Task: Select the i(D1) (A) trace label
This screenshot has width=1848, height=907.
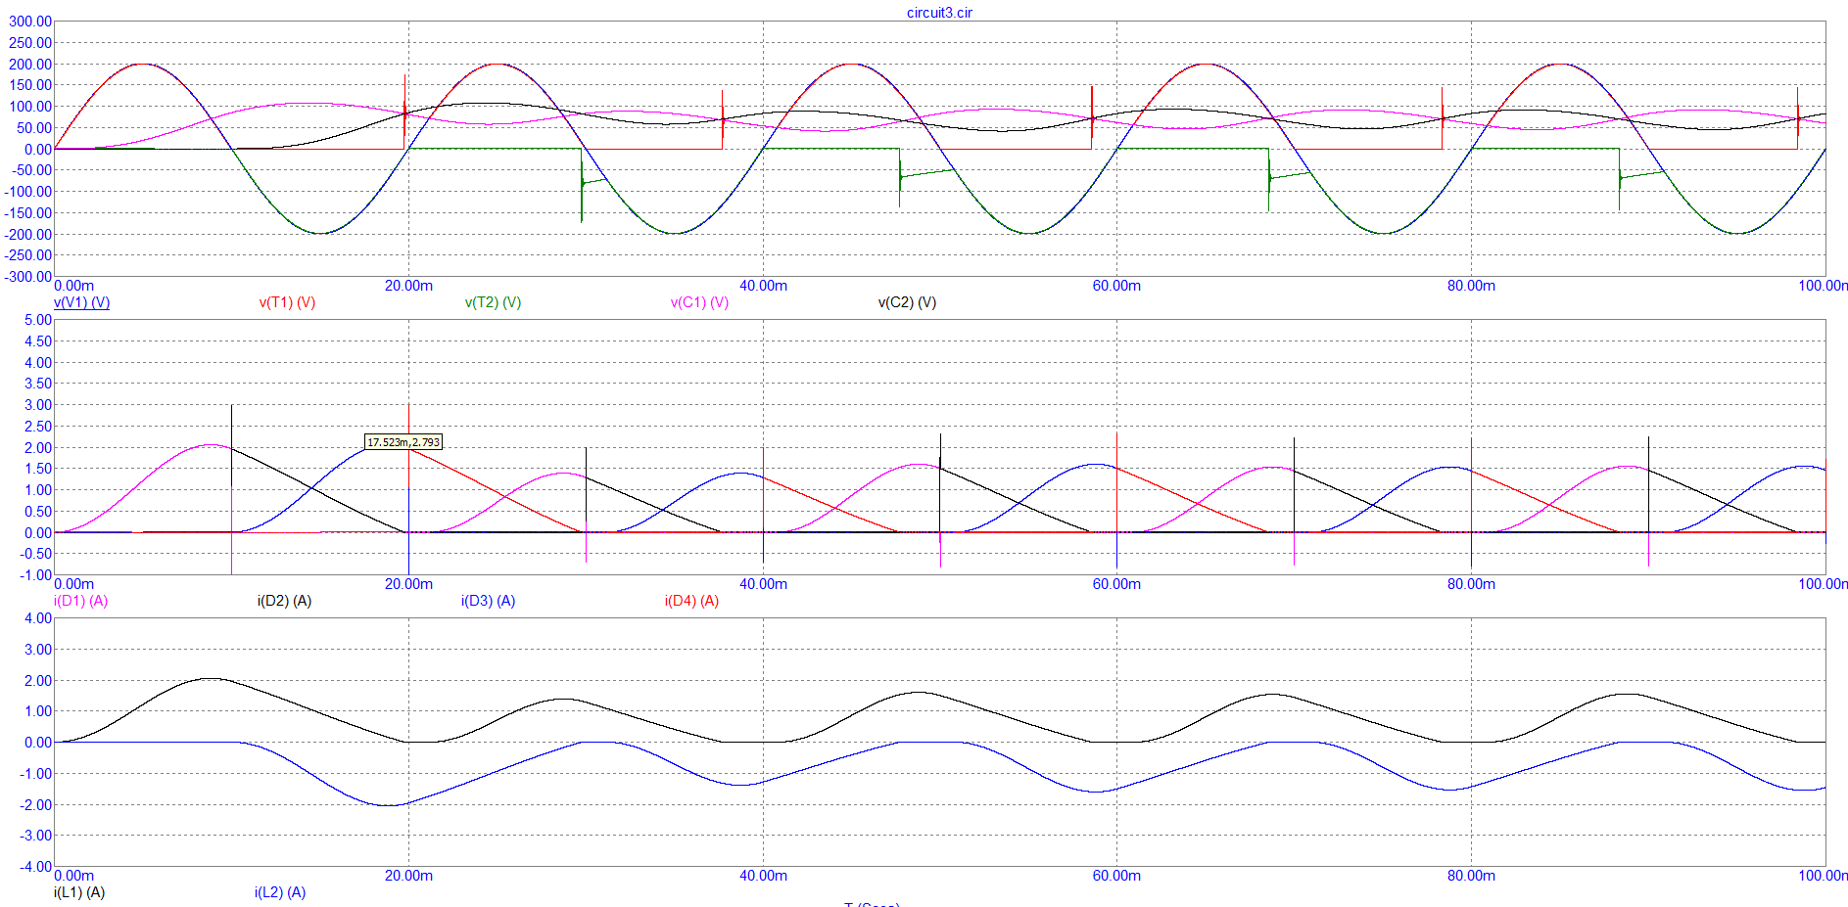Action: tap(80, 601)
